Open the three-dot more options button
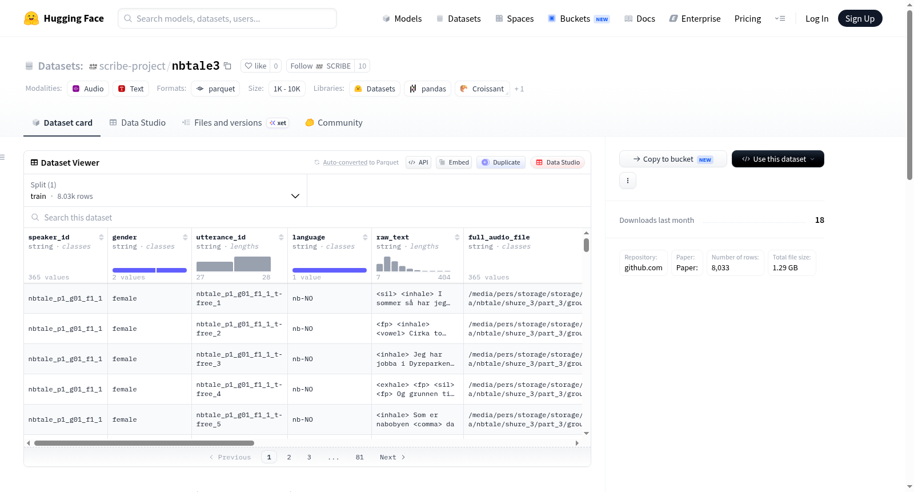Screen dimensions: 914x492 [x=628, y=181]
